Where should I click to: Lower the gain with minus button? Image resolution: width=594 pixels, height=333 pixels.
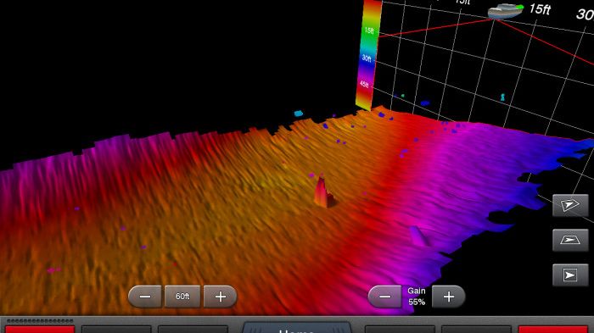[385, 297]
